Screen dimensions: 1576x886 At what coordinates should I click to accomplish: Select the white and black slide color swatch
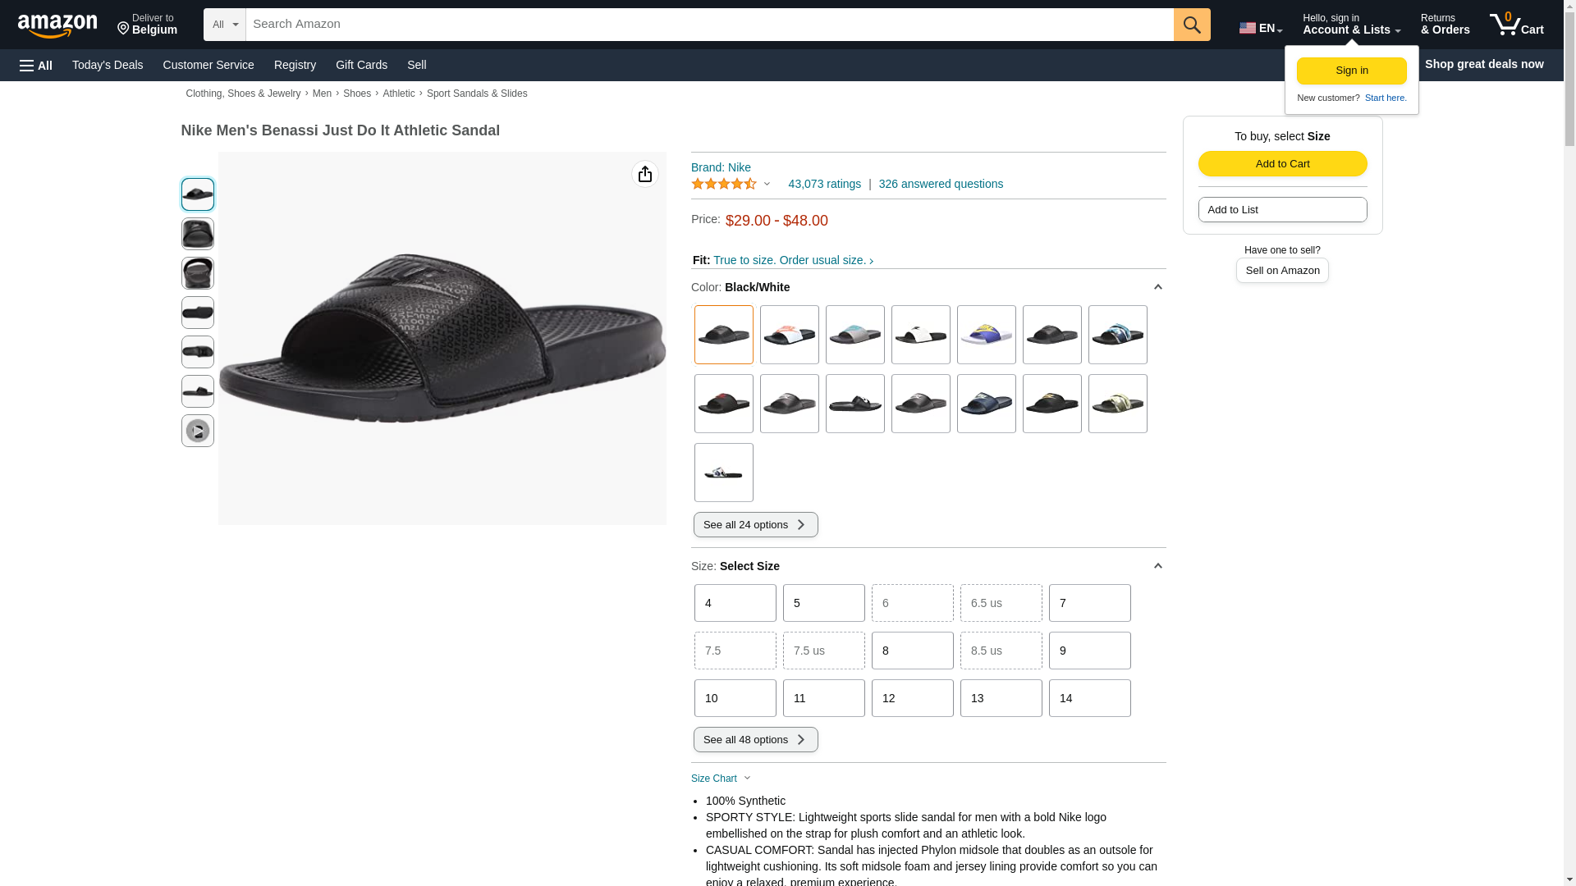pyautogui.click(x=920, y=335)
